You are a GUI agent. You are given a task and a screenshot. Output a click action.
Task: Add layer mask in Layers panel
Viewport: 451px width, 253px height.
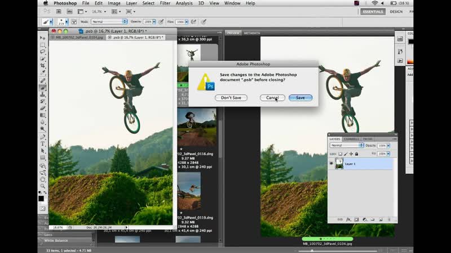[x=356, y=219]
